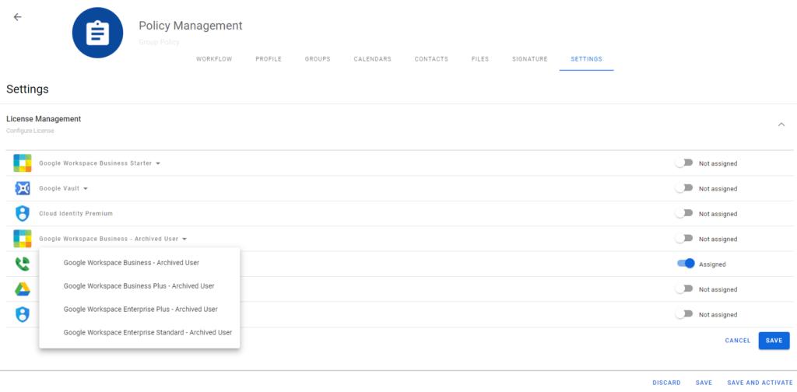Expand the Google Vault dropdown arrow
The height and width of the screenshot is (392, 797).
(86, 189)
